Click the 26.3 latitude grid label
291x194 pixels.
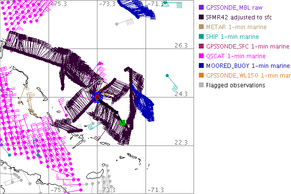click(181, 45)
